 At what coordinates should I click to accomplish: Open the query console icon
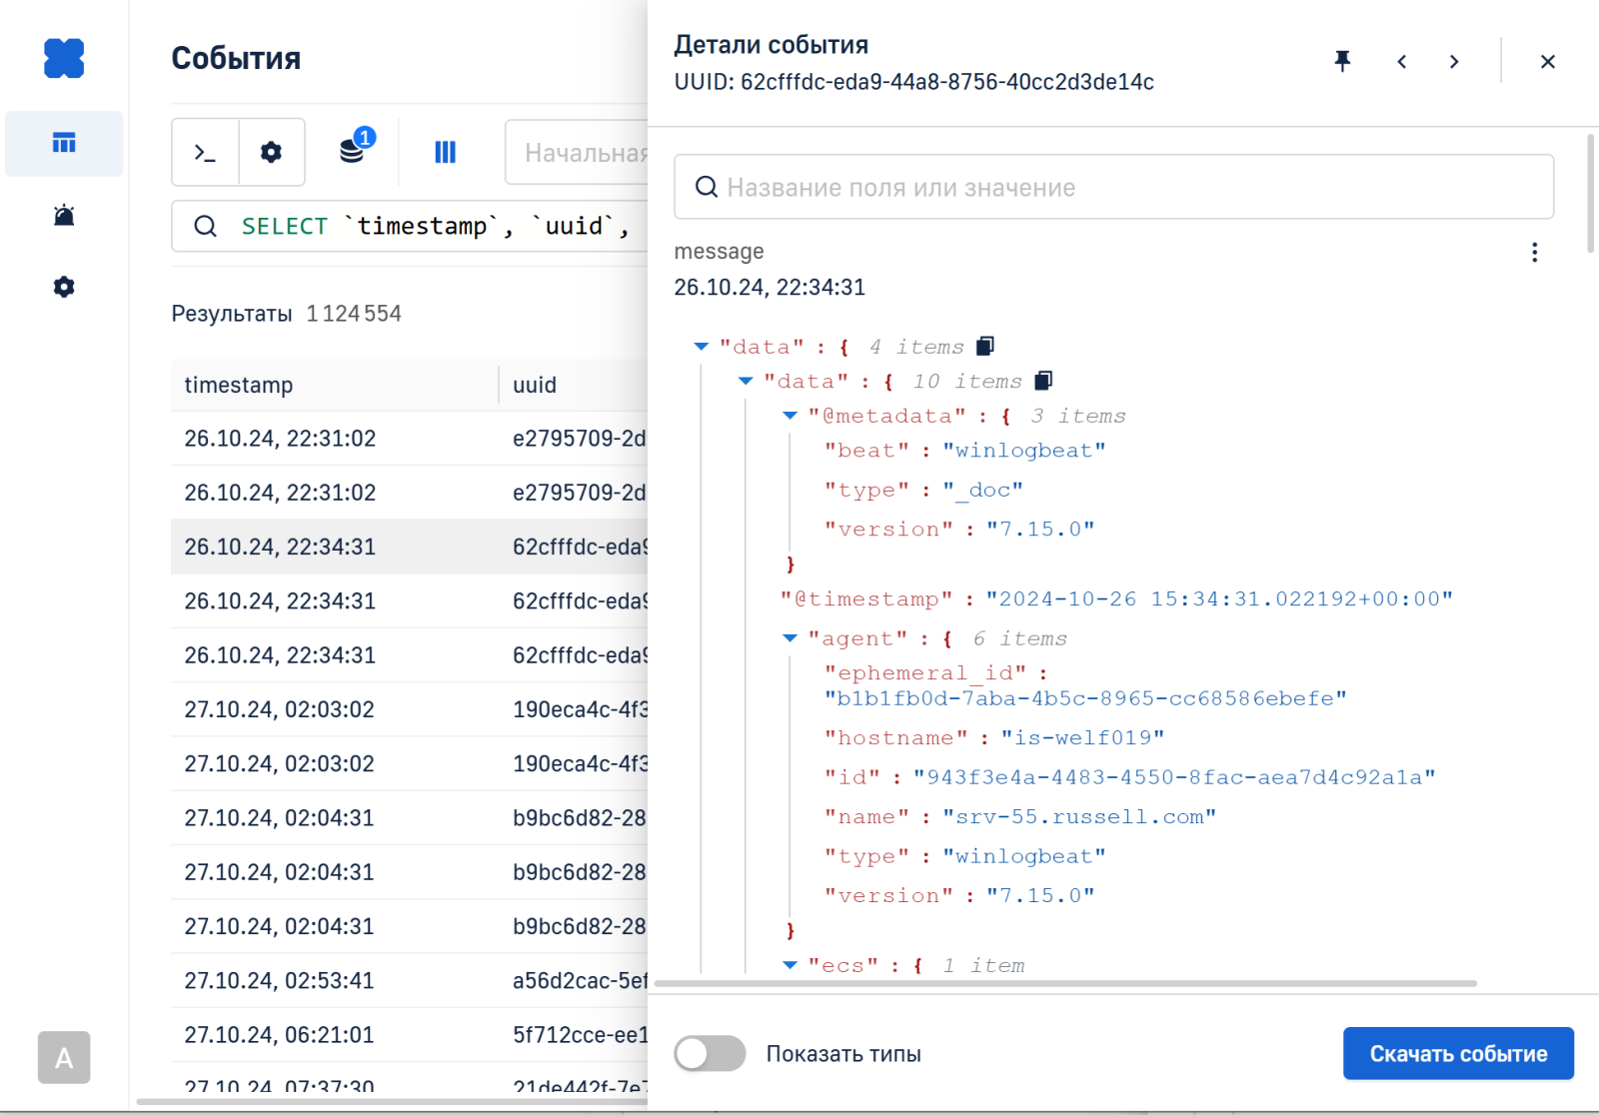coord(205,152)
